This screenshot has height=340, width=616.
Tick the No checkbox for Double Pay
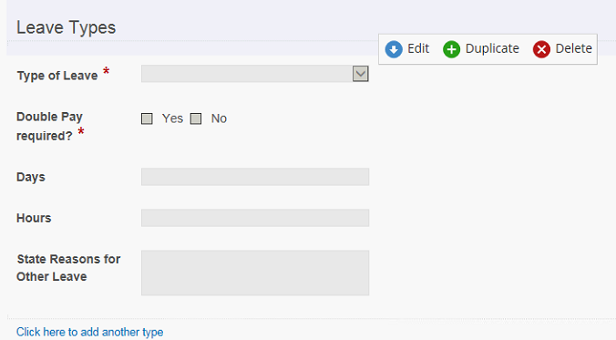point(196,118)
